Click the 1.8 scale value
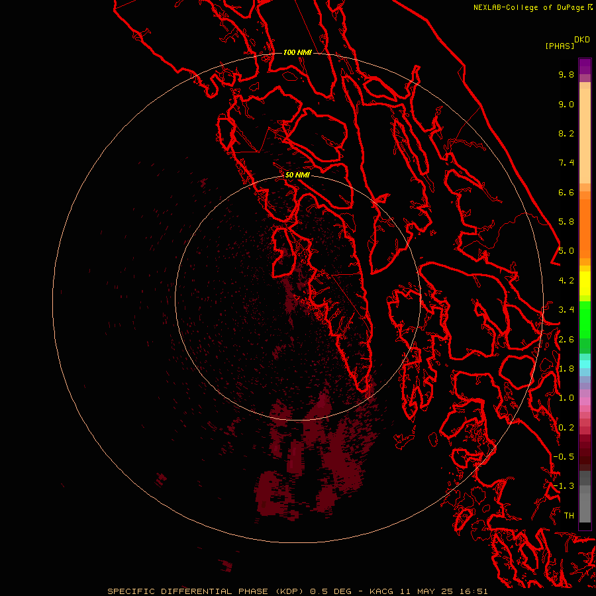 pos(566,369)
